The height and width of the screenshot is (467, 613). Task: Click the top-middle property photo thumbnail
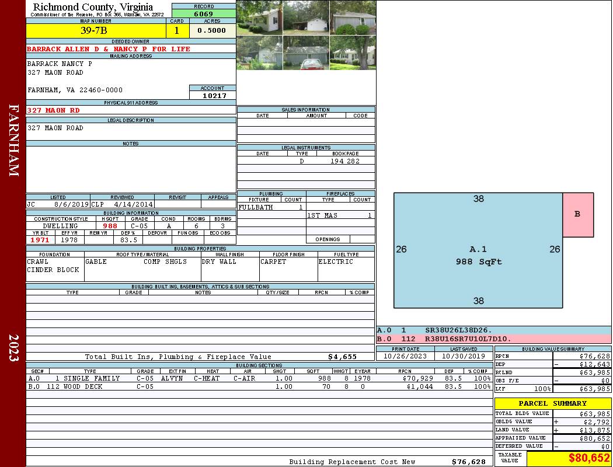pos(306,18)
